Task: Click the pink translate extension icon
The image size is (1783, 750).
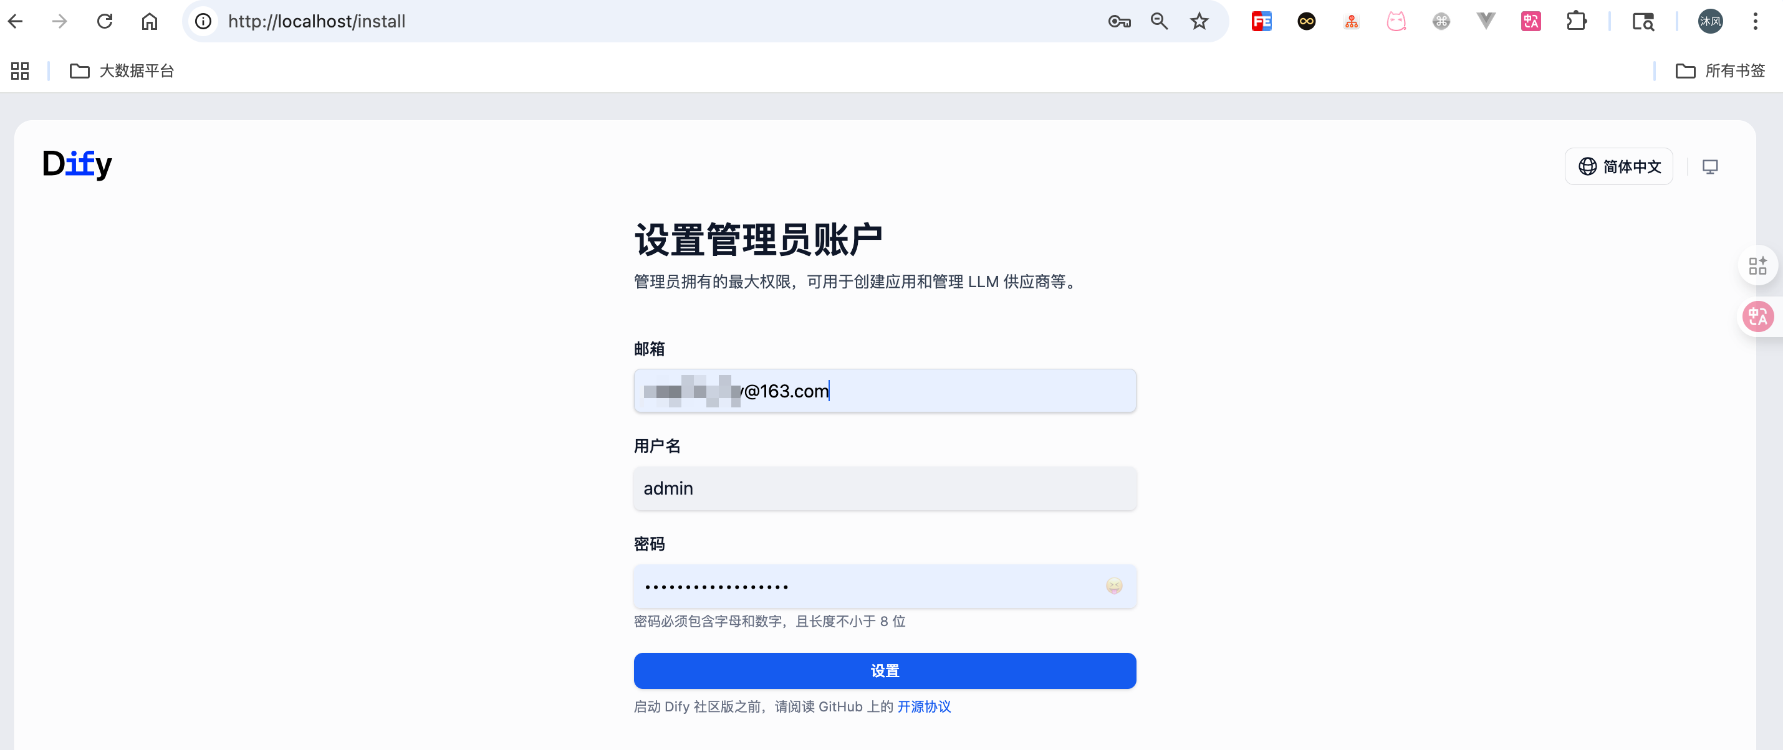Action: click(1530, 21)
